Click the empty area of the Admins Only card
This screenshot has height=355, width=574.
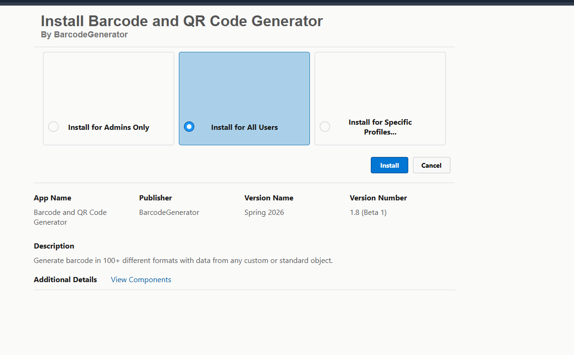(109, 84)
